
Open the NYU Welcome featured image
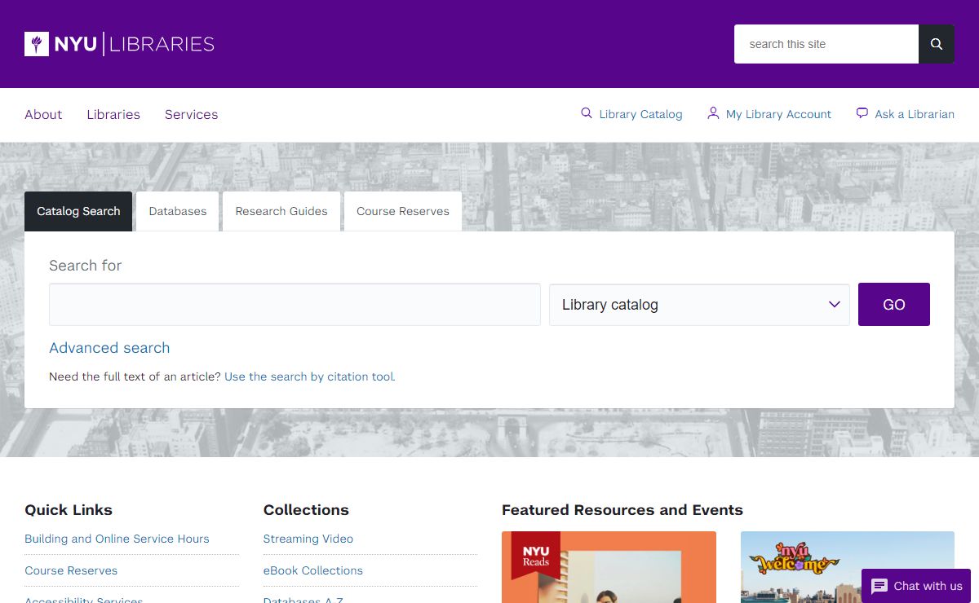click(848, 567)
